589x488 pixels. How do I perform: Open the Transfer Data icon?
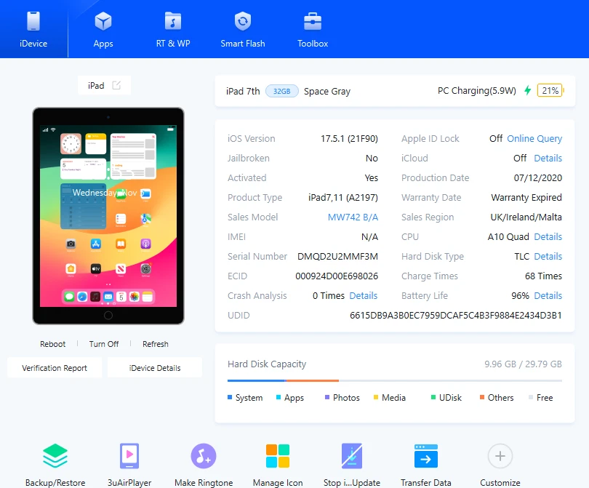[x=426, y=456]
